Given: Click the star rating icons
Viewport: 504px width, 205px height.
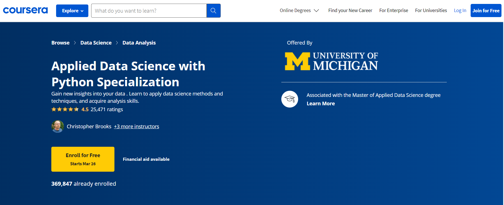Looking at the screenshot, I should [65, 109].
